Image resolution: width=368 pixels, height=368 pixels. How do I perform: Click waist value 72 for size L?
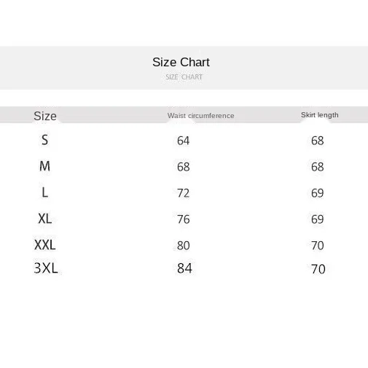coord(183,193)
